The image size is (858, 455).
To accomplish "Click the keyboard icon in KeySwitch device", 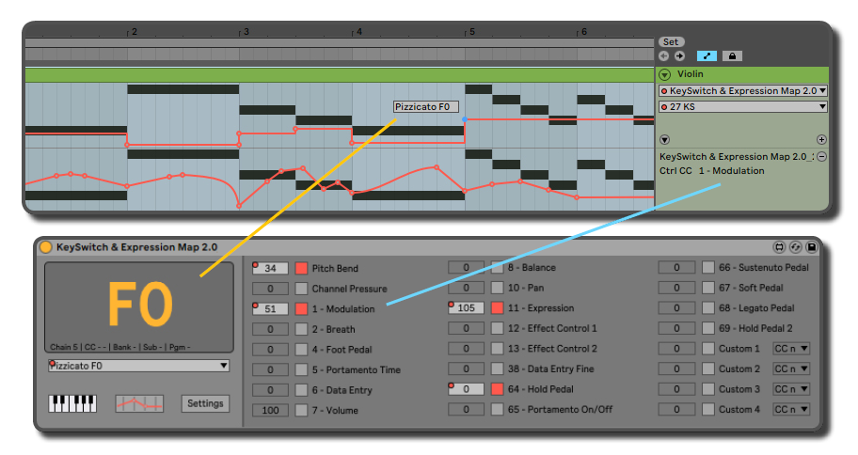I will point(72,403).
